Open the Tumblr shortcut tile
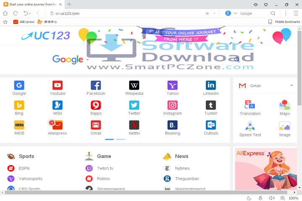 pyautogui.click(x=211, y=108)
